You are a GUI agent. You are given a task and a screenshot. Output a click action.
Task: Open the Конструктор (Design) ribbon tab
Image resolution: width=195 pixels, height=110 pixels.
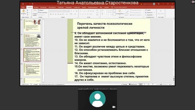click(x=52, y=7)
